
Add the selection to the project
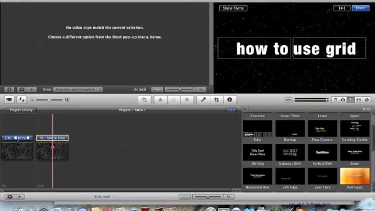(x=144, y=100)
